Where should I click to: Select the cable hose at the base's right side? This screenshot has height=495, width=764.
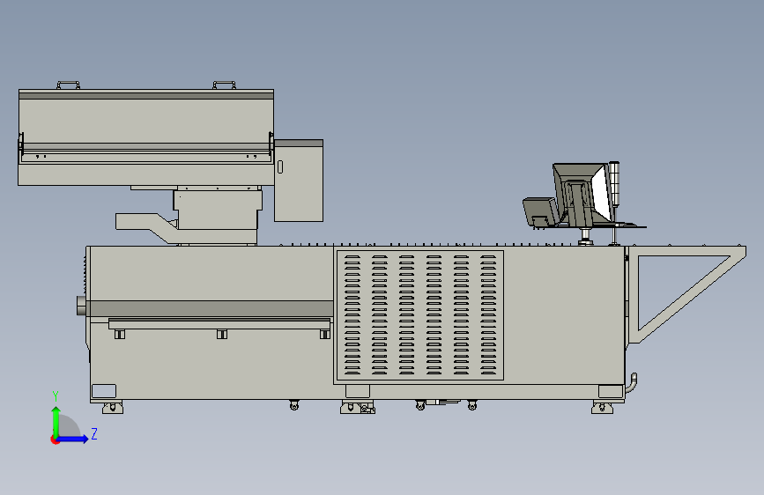632,382
